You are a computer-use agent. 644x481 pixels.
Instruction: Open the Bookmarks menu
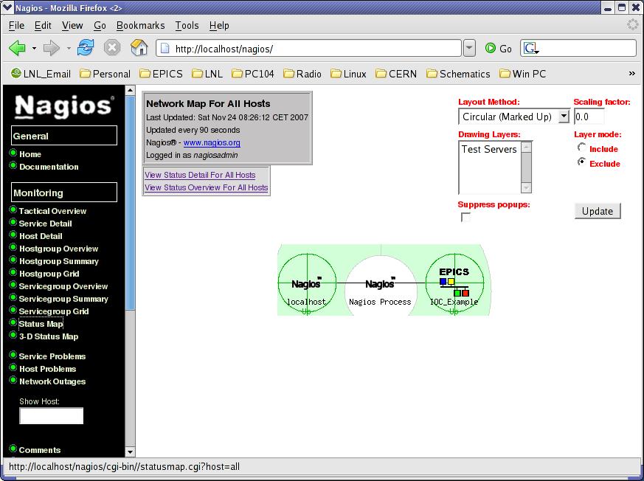140,25
